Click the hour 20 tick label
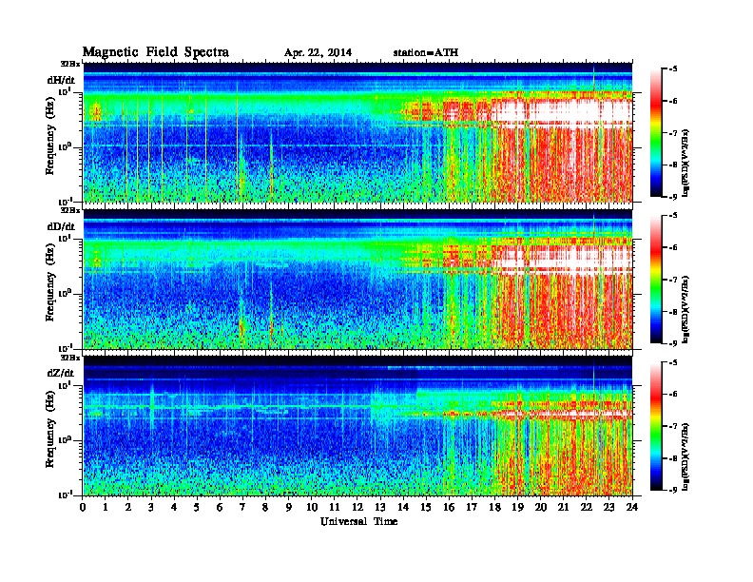The width and height of the screenshot is (753, 582). 541,507
